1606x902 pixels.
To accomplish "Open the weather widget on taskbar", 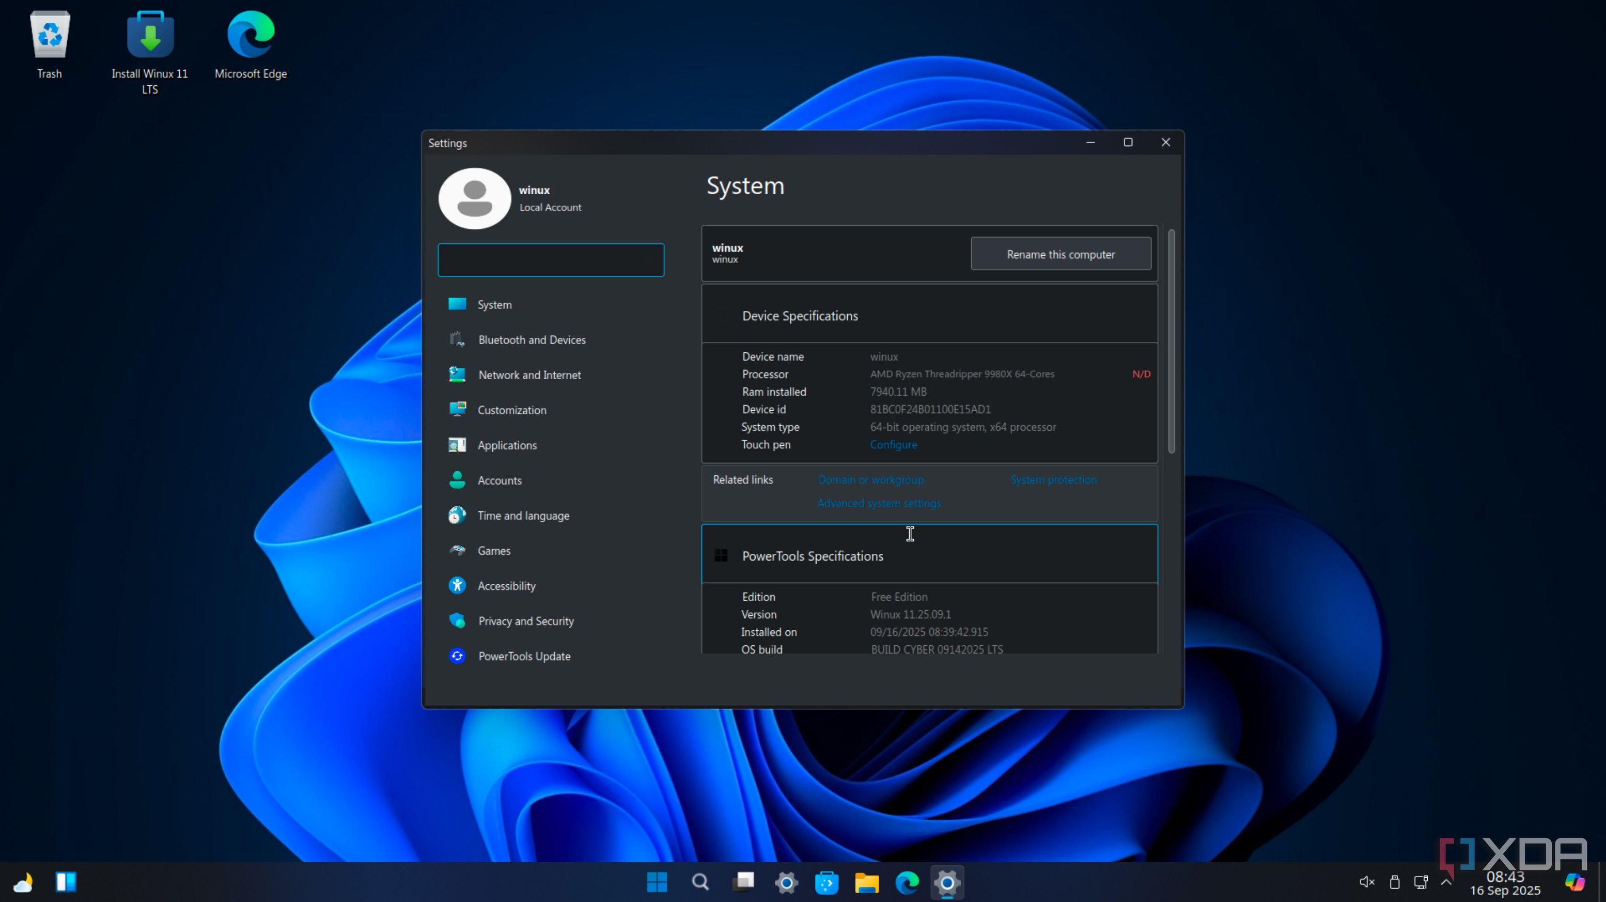I will pyautogui.click(x=23, y=883).
